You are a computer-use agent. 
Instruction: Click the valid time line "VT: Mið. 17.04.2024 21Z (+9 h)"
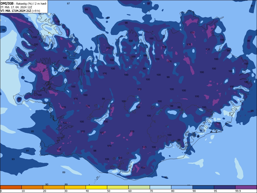point(20,11)
